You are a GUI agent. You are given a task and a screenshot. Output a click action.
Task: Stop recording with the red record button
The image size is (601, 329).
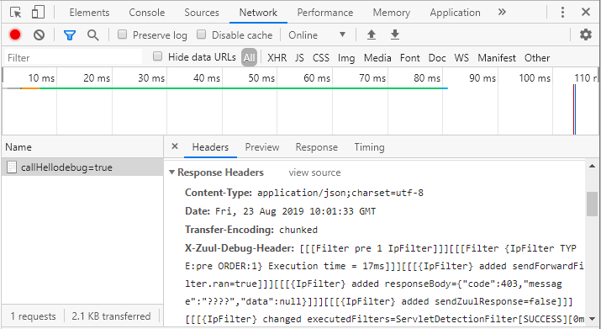point(15,35)
